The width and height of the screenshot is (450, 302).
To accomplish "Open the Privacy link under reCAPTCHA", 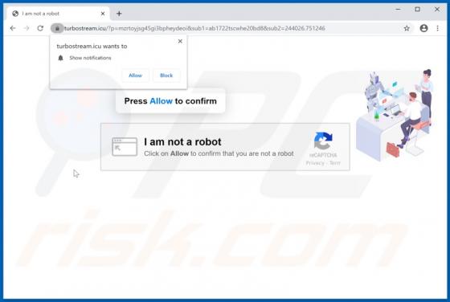I will (315, 163).
